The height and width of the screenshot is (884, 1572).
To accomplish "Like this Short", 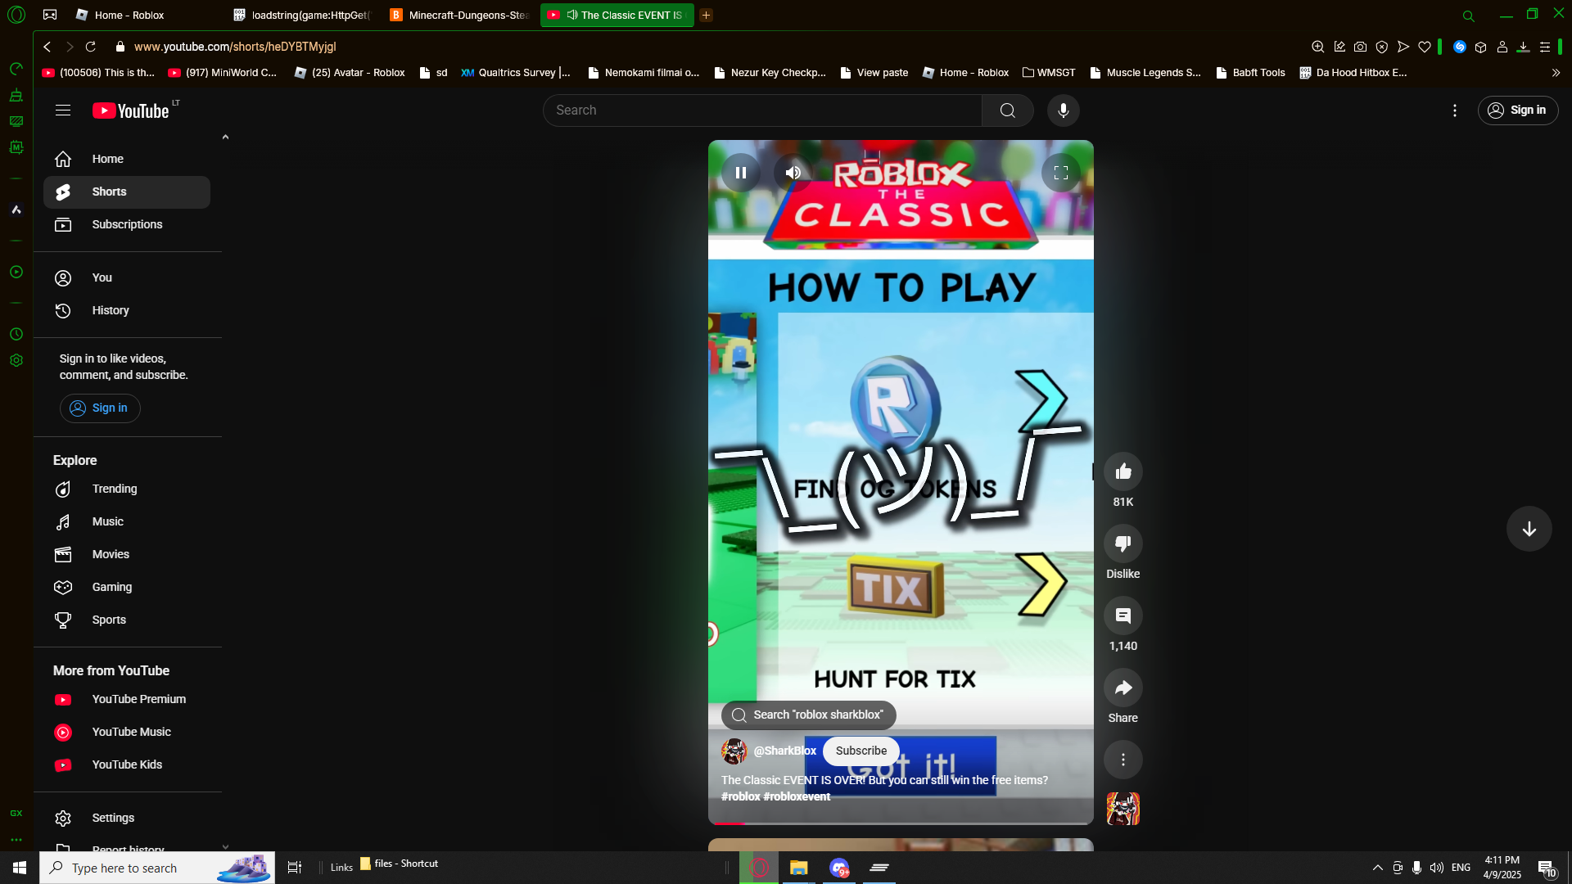I will [x=1123, y=471].
